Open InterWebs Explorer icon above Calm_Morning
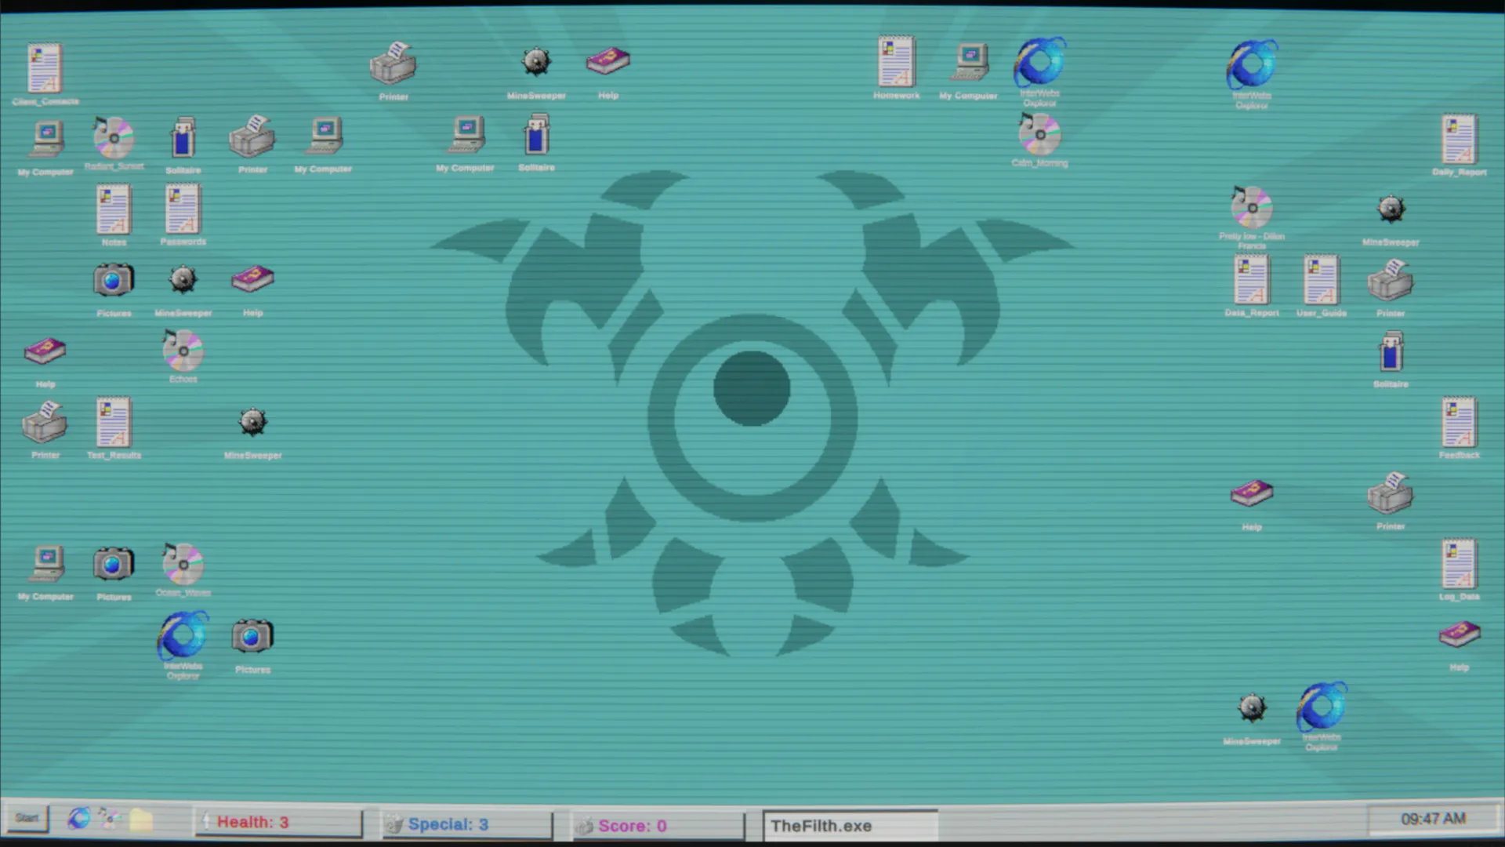Image resolution: width=1505 pixels, height=847 pixels. (x=1039, y=62)
